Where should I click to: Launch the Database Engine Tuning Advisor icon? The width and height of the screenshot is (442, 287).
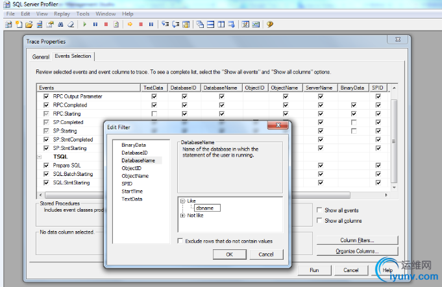pyautogui.click(x=245, y=25)
